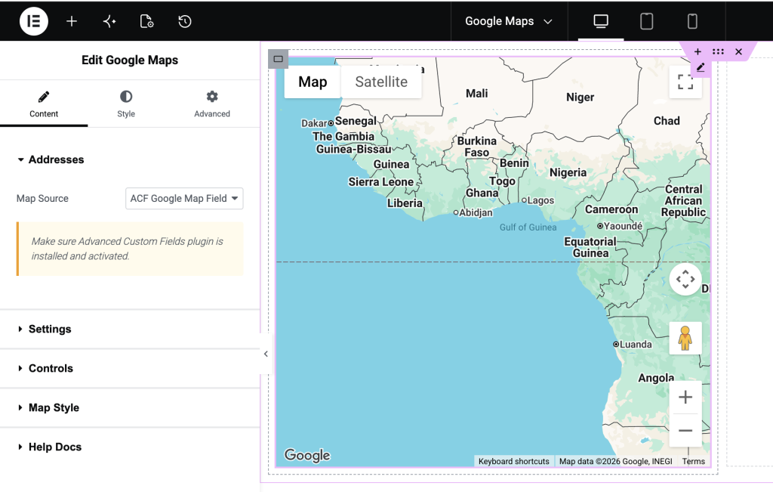This screenshot has height=492, width=773.
Task: Open the Google Maps document dropdown
Action: pyautogui.click(x=509, y=21)
